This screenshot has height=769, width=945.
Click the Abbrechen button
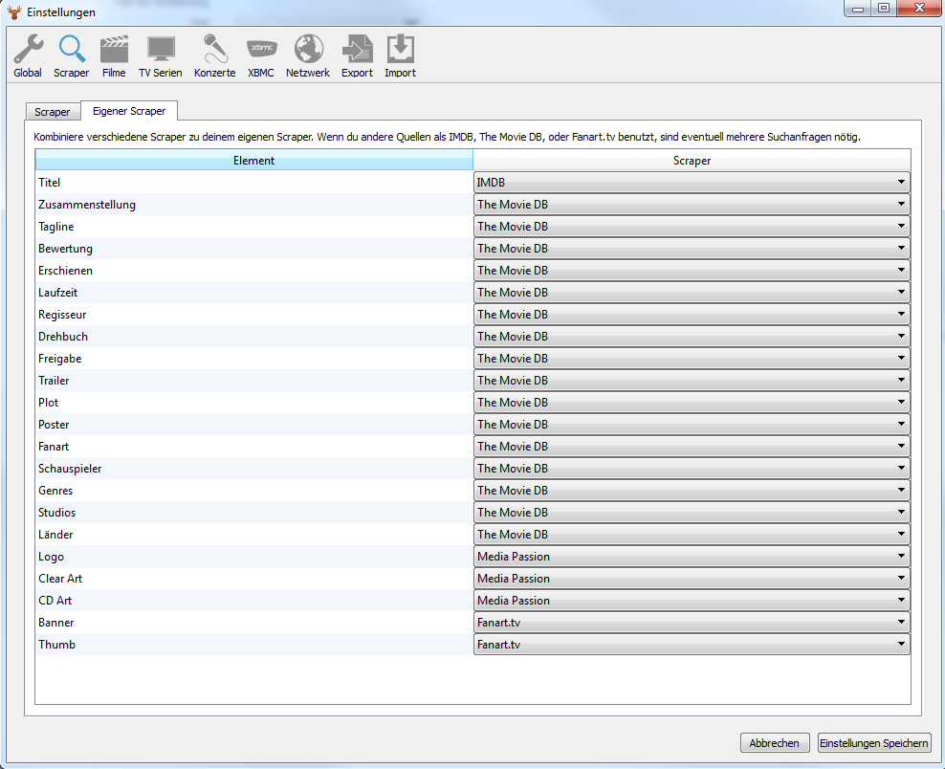774,743
